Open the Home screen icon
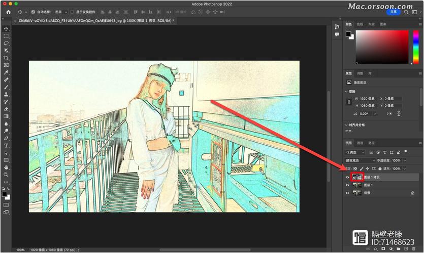The image size is (424, 253). pos(9,12)
